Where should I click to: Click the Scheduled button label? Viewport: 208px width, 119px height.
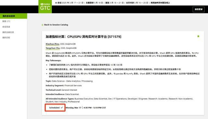54,108
